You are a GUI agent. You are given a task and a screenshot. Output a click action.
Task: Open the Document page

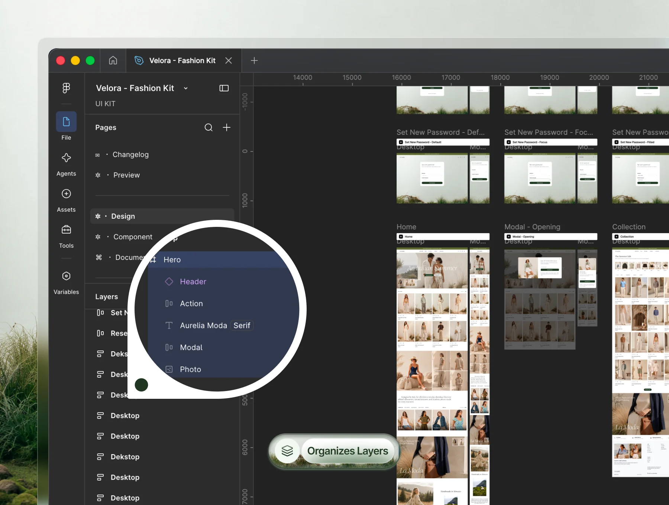[130, 257]
